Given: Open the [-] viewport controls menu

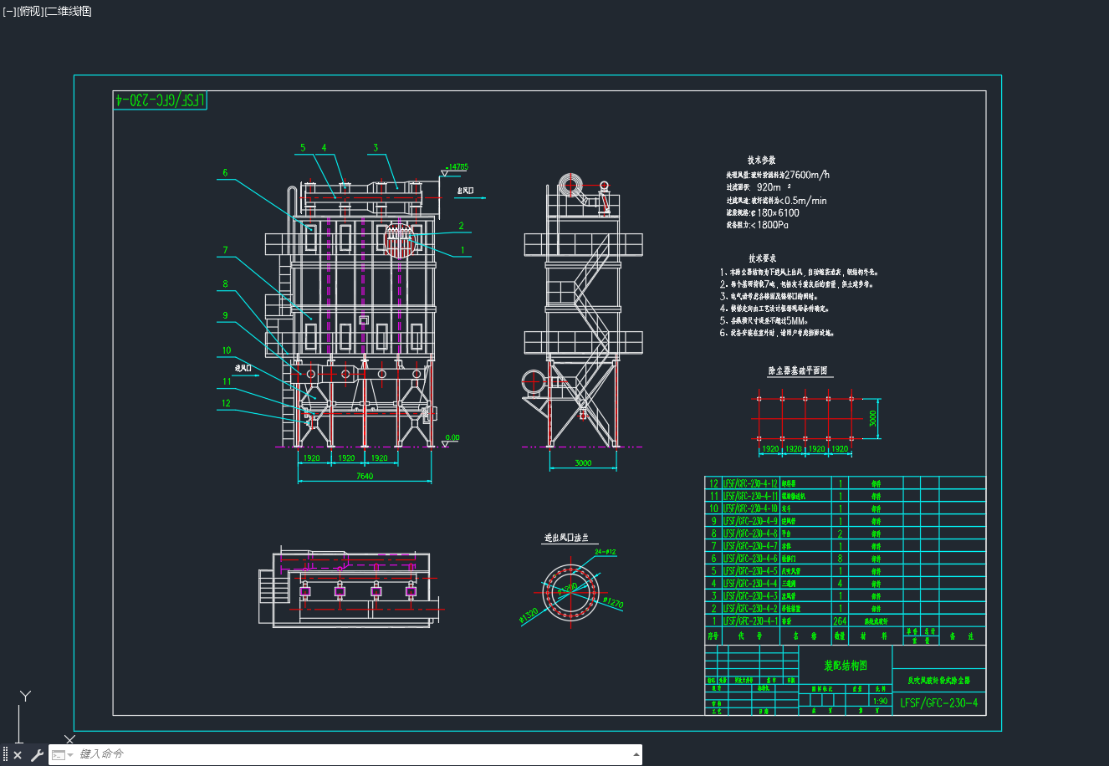Looking at the screenshot, I should (9, 11).
